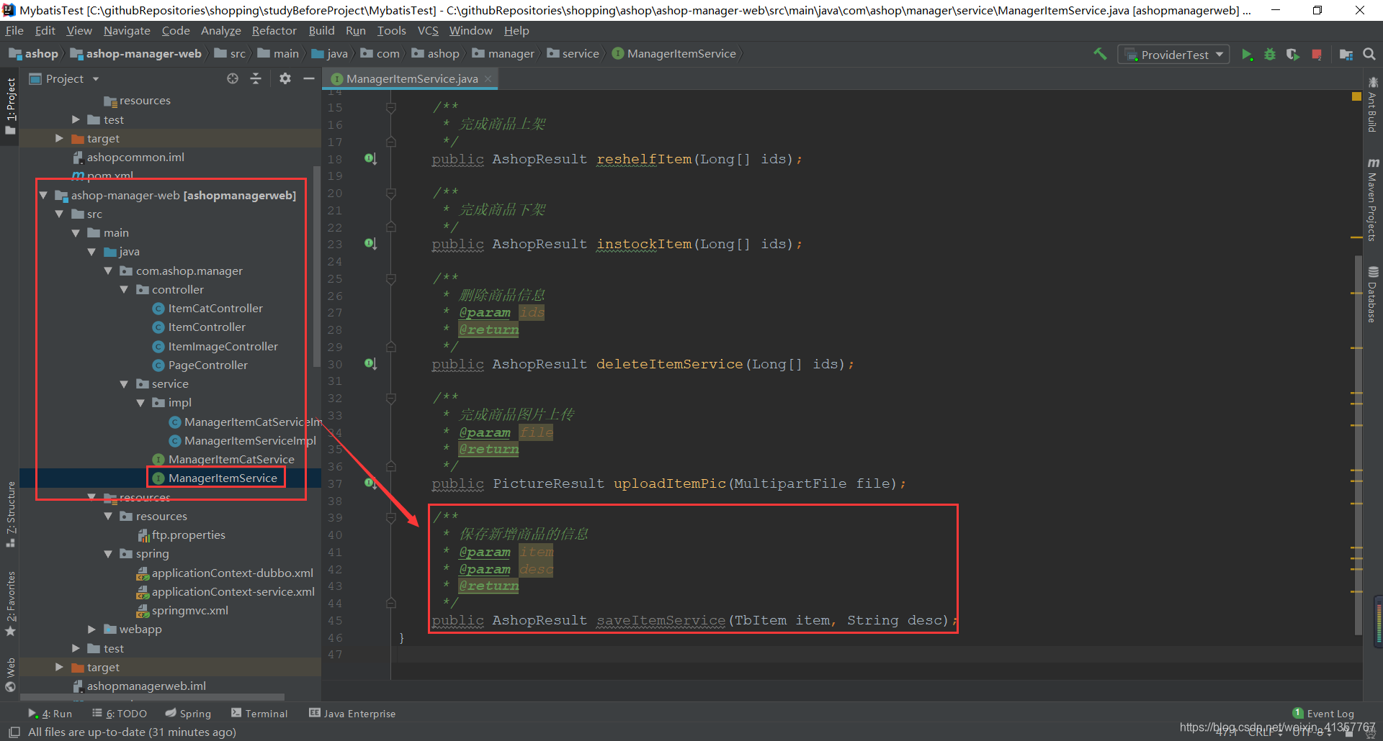Select ManagerItemServiceImpl in tree
Viewport: 1383px width, 741px height.
click(x=250, y=441)
